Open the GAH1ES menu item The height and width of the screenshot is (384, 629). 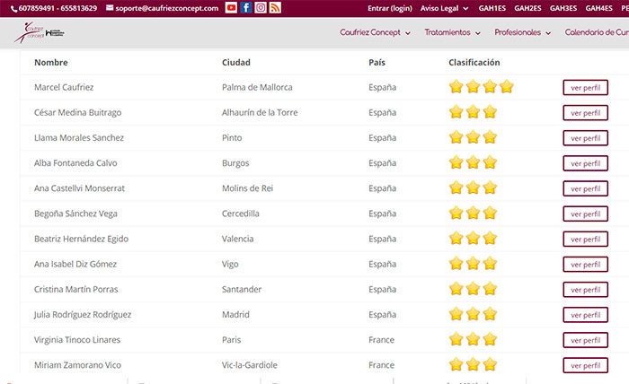click(492, 8)
